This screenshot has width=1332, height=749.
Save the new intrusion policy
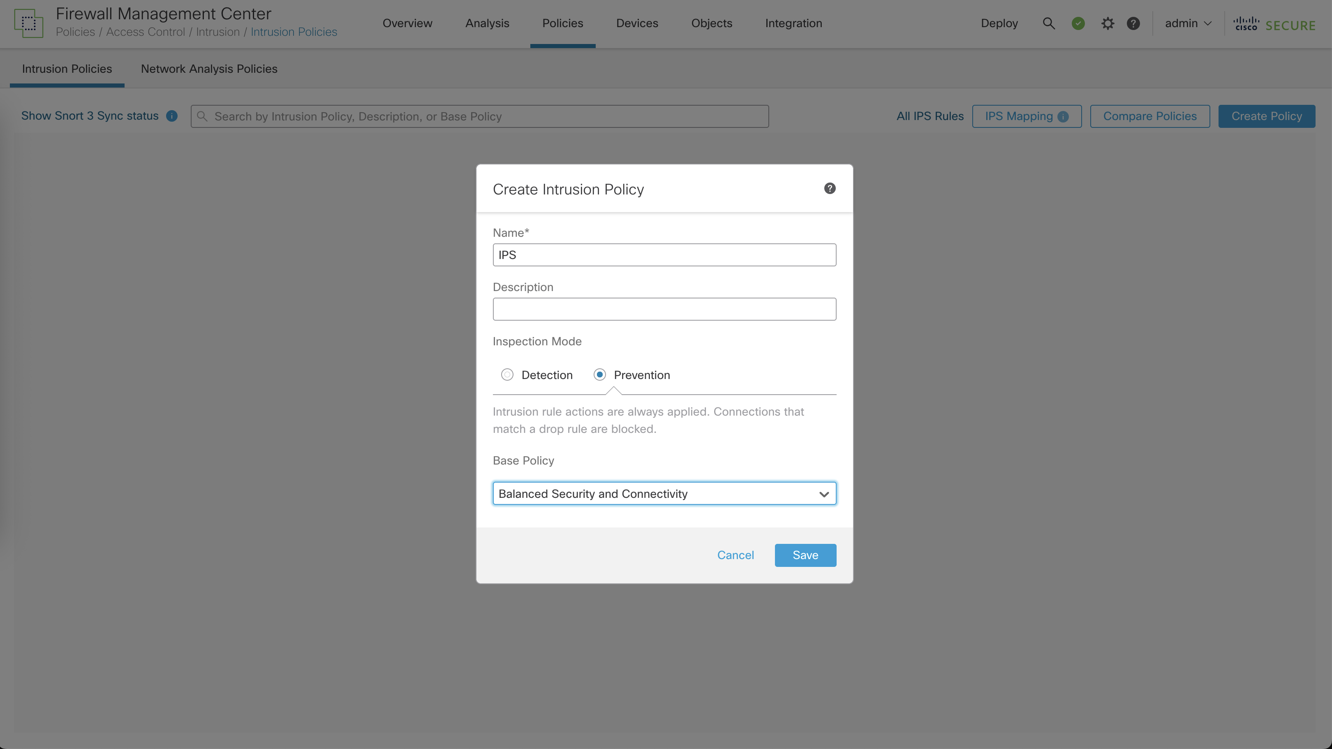pyautogui.click(x=805, y=555)
